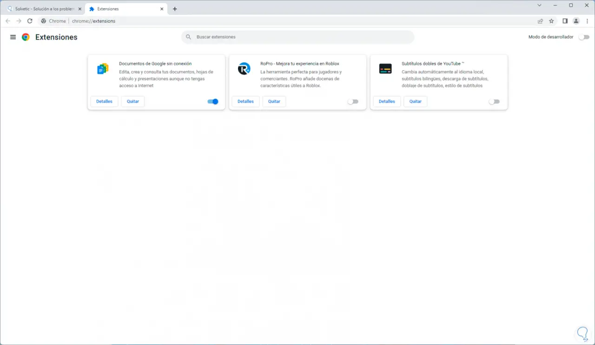This screenshot has height=345, width=595.
Task: Click the search magnifier icon
Action: tap(188, 37)
